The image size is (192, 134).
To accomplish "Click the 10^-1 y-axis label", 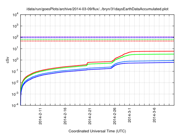I will [x=15, y=71].
